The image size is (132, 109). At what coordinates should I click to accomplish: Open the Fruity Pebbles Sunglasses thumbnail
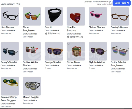[120, 51]
